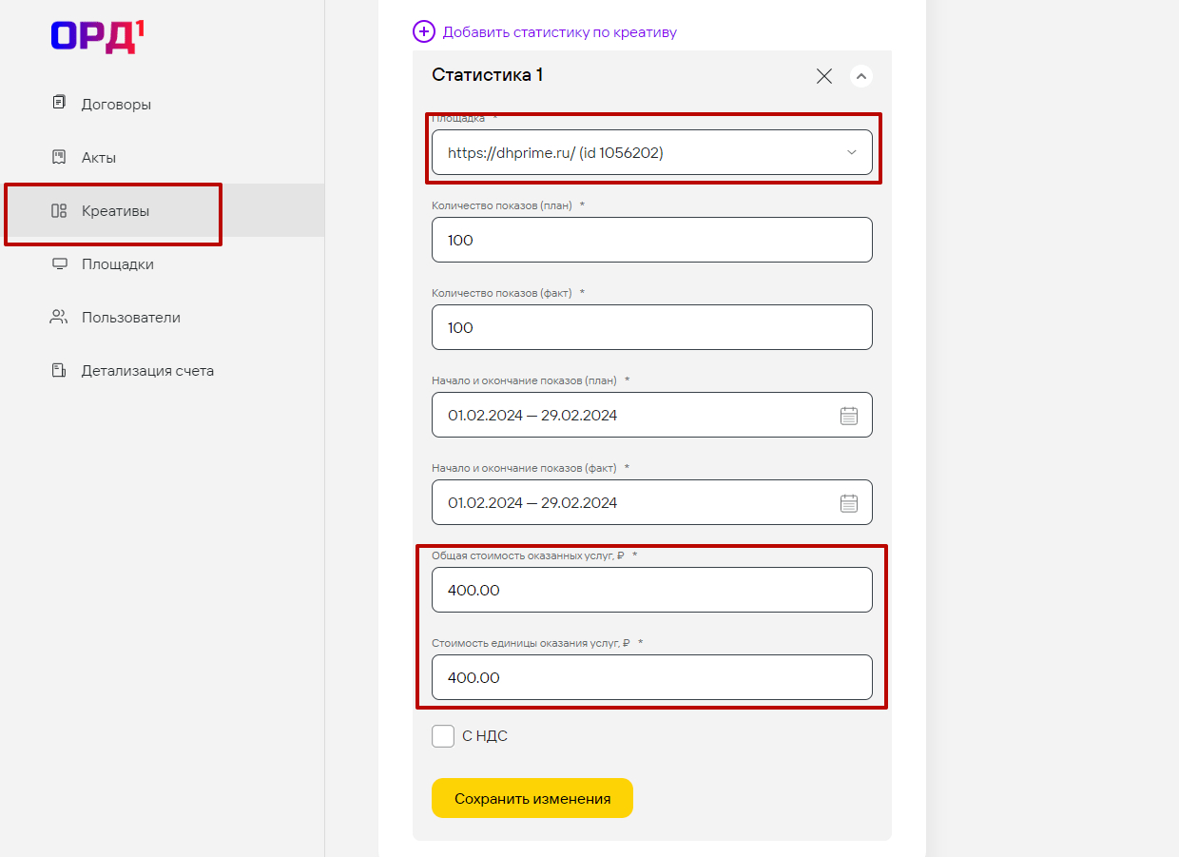Enable the С НДС checkbox
Image resolution: width=1179 pixels, height=857 pixels.
[x=443, y=736]
